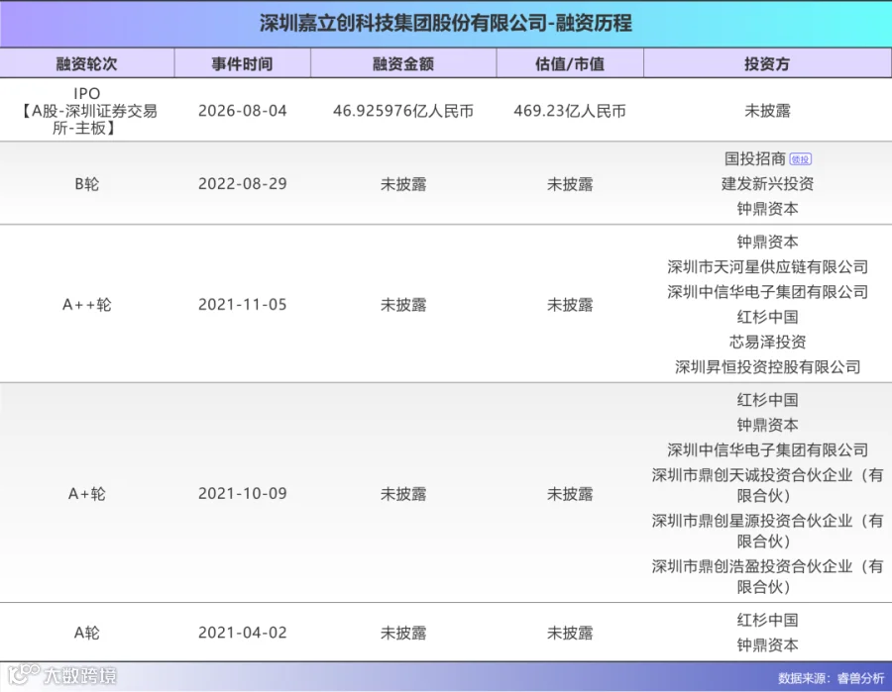Click the 投资方 column header
The width and height of the screenshot is (892, 692).
coord(767,63)
